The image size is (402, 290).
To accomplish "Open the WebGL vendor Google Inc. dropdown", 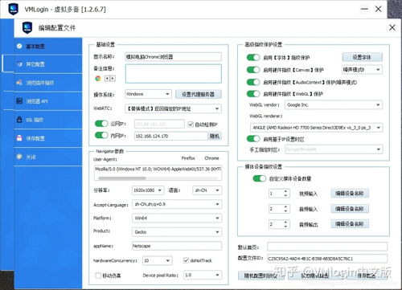I will tap(334, 104).
